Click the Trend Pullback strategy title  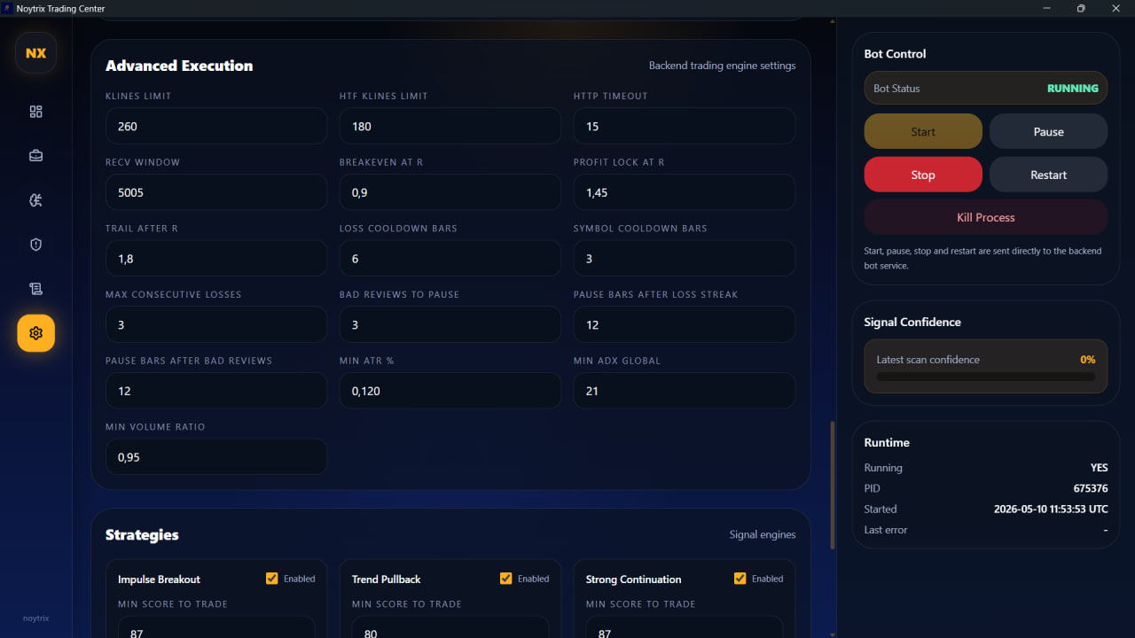[x=386, y=580]
